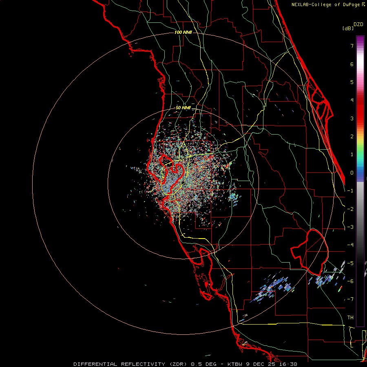Click the red band of the color bar
Screen dimensions: 367x367
[x=360, y=110]
